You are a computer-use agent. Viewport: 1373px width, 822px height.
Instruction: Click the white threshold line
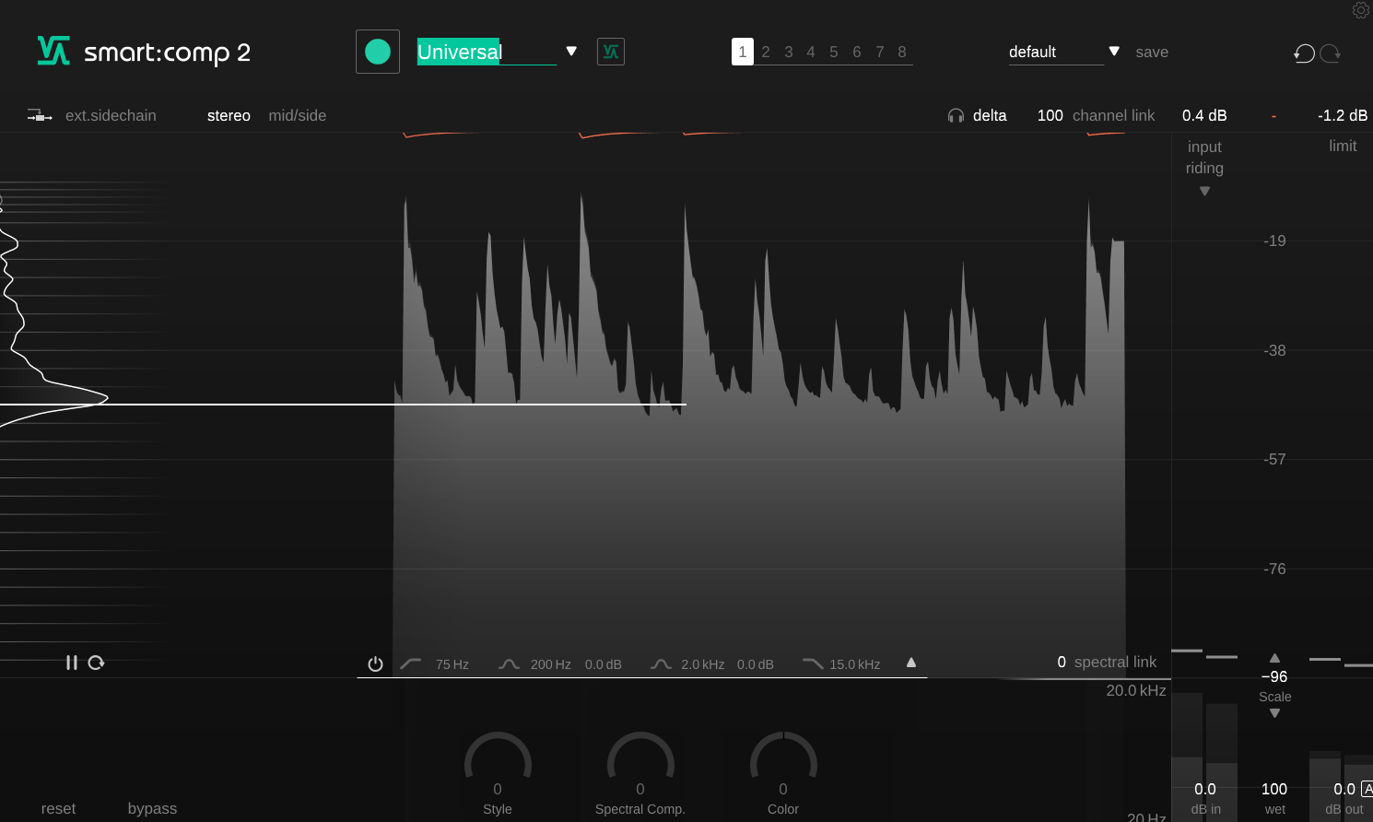click(x=343, y=404)
